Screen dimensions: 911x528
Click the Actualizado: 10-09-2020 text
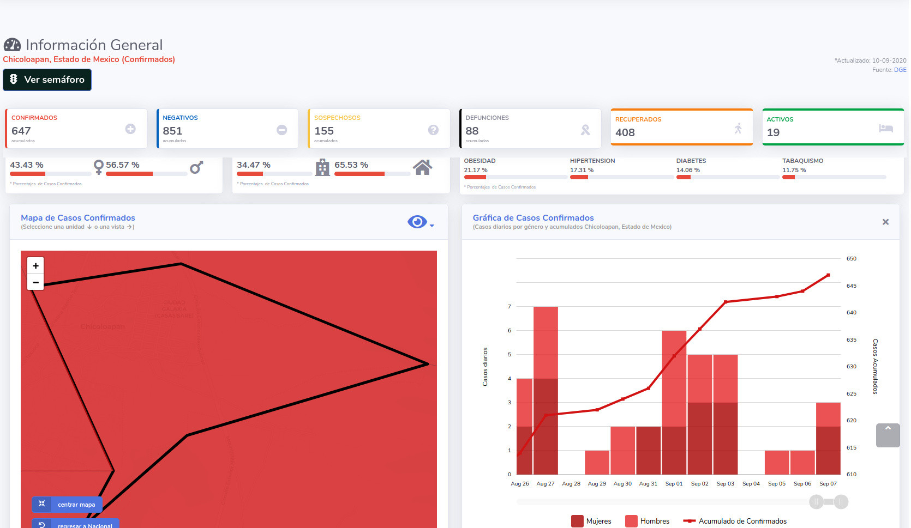coord(870,60)
